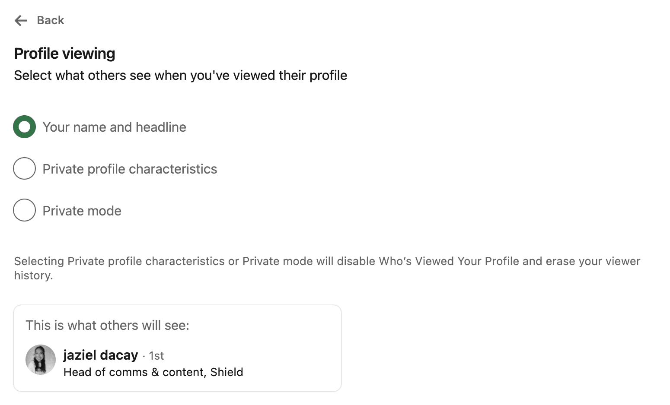The height and width of the screenshot is (405, 670).
Task: Enable the "Private mode" radio button
Action: coord(24,210)
